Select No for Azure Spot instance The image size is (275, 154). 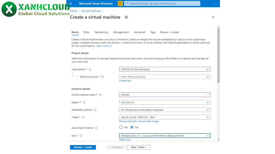[x=132, y=127]
